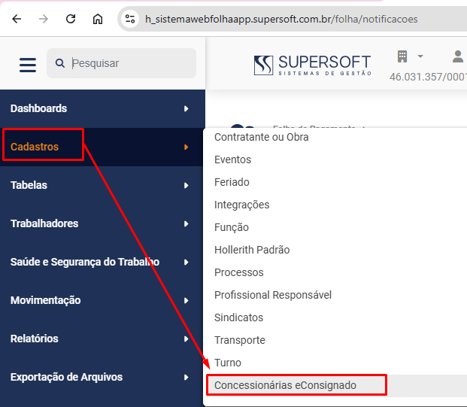Click the magnifier search icon
The image size is (467, 407).
click(x=60, y=63)
